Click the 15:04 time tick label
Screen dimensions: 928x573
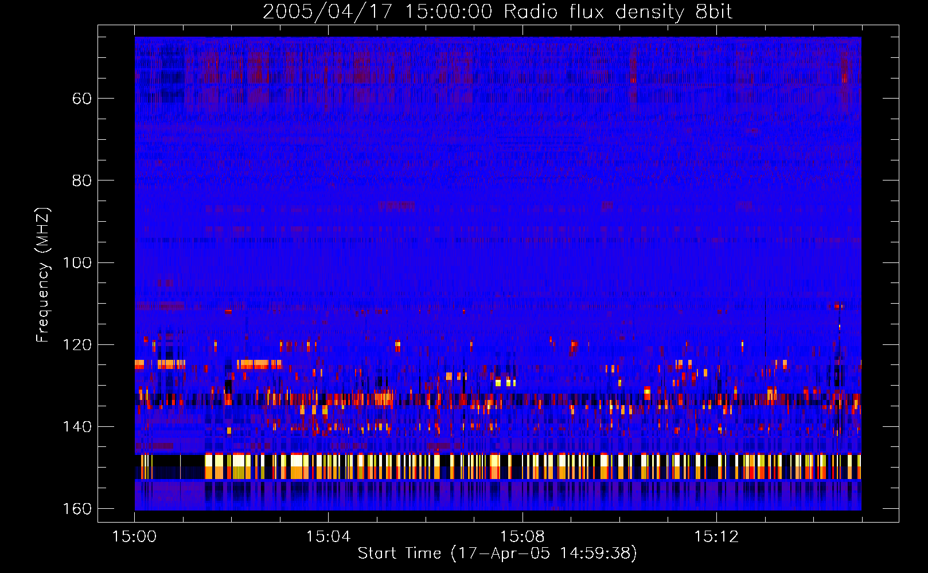(328, 537)
